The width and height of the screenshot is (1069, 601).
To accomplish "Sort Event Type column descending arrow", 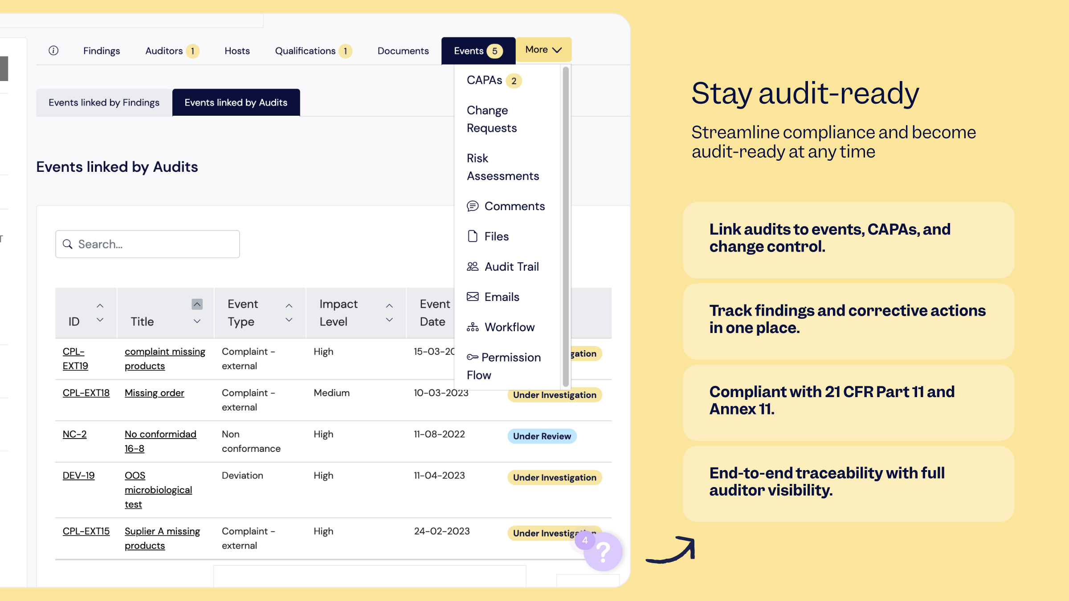I will (289, 320).
